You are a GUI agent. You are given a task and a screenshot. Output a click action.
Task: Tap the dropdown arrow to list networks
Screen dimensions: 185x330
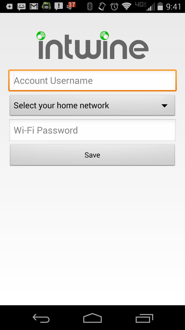(165, 105)
